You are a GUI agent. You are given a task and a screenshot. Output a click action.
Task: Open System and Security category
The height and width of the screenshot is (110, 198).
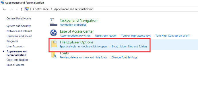point(19,26)
